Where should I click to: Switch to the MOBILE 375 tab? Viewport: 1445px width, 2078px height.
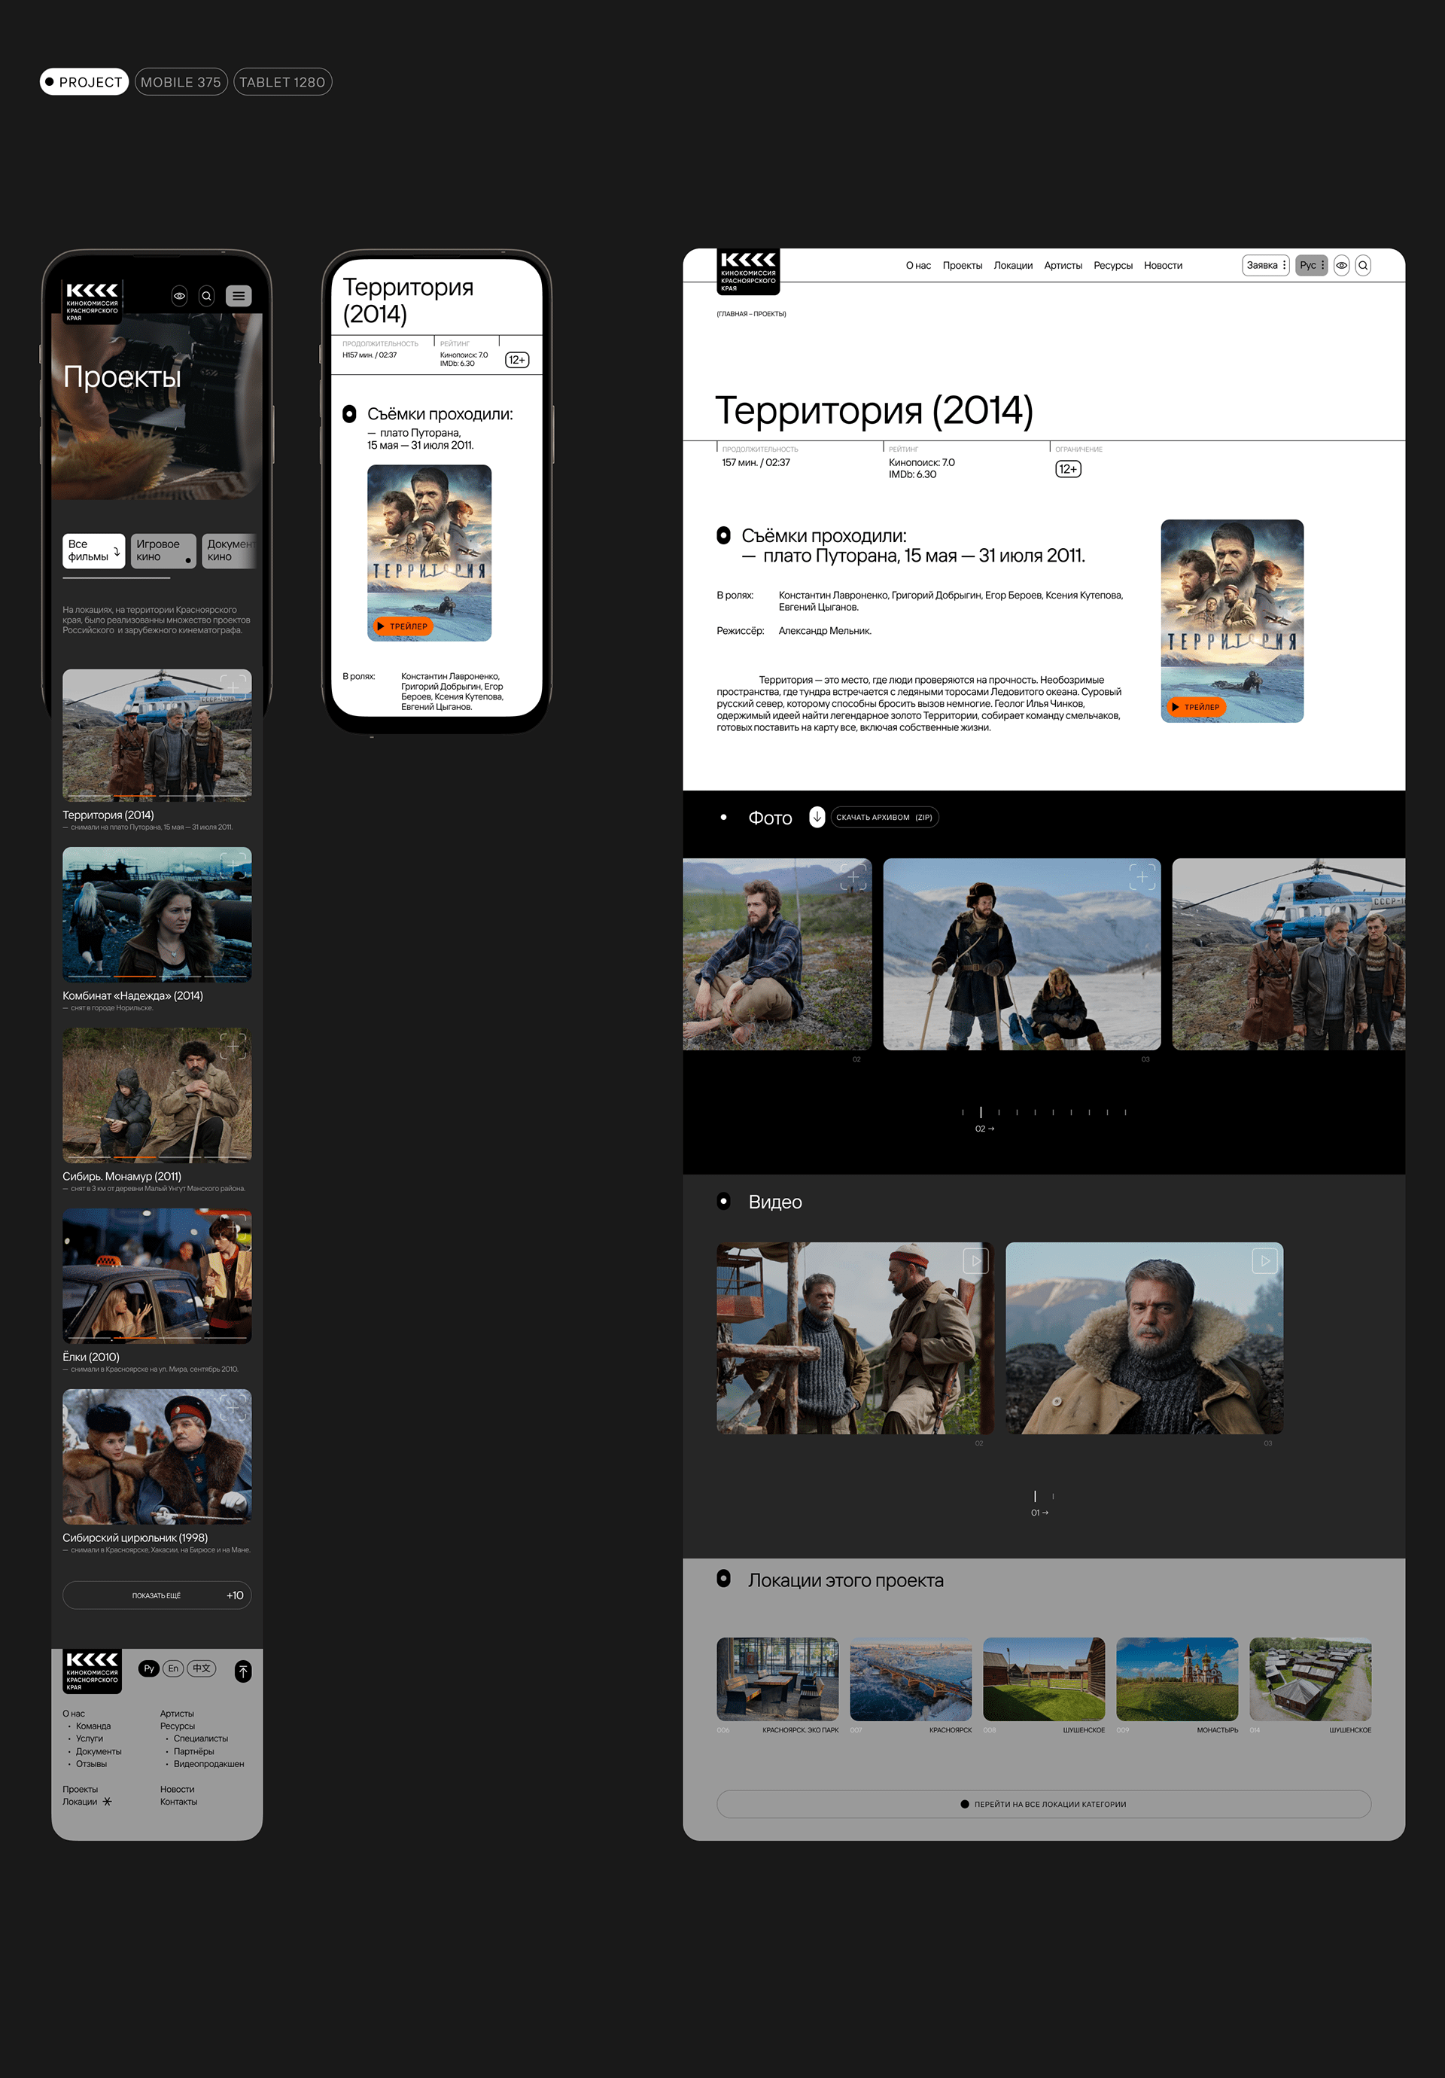(181, 82)
